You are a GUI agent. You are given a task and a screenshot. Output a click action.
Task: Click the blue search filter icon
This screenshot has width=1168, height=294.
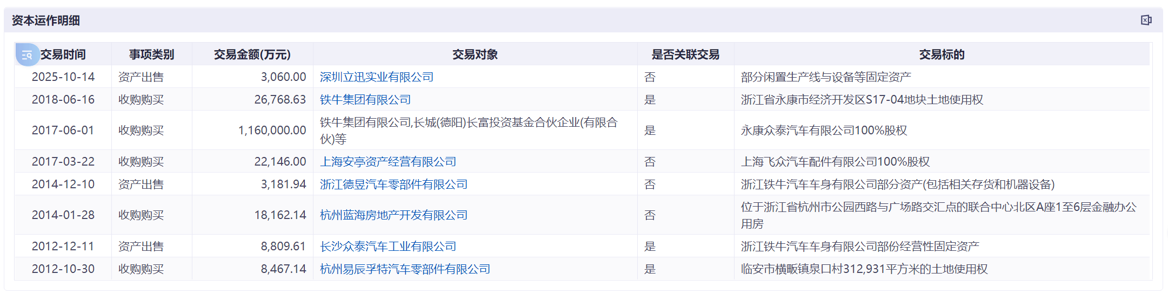28,54
